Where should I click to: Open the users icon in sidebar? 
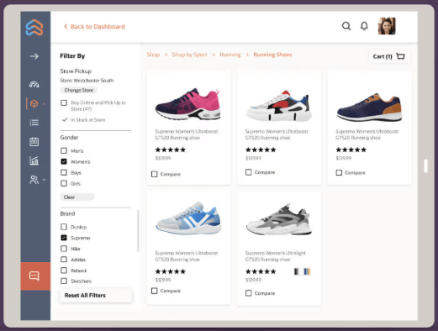pos(34,180)
